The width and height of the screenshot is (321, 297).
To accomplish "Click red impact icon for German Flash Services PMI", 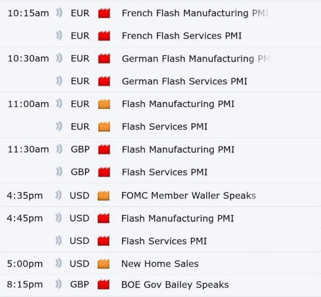I will click(104, 81).
